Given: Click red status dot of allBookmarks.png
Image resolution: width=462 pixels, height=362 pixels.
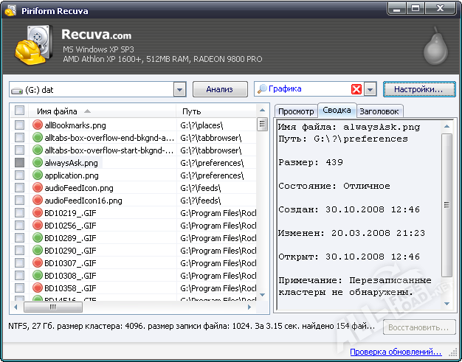Looking at the screenshot, I should click(38, 125).
